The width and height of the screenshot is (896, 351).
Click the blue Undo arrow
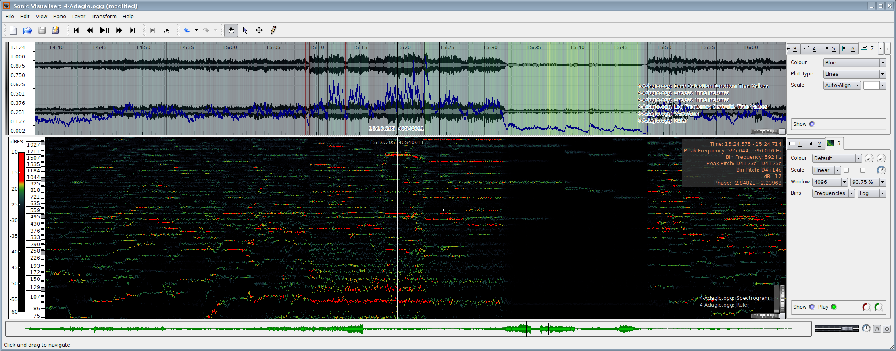coord(187,30)
